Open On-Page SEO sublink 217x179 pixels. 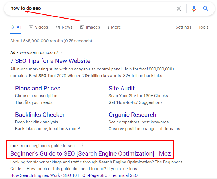click(x=95, y=175)
